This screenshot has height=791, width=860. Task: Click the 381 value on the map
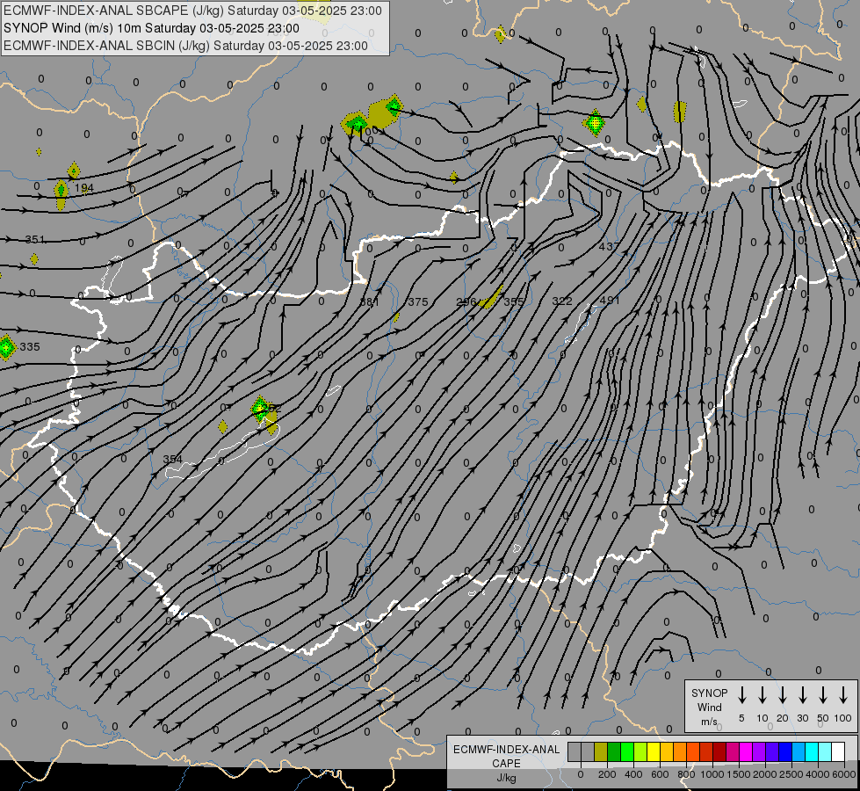[x=369, y=302]
